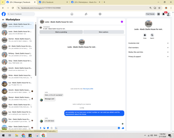Mute this chat using the bell icon
174x138 pixels.
coord(145,35)
